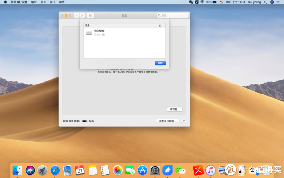Open the App Store in Dock

pyautogui.click(x=142, y=170)
